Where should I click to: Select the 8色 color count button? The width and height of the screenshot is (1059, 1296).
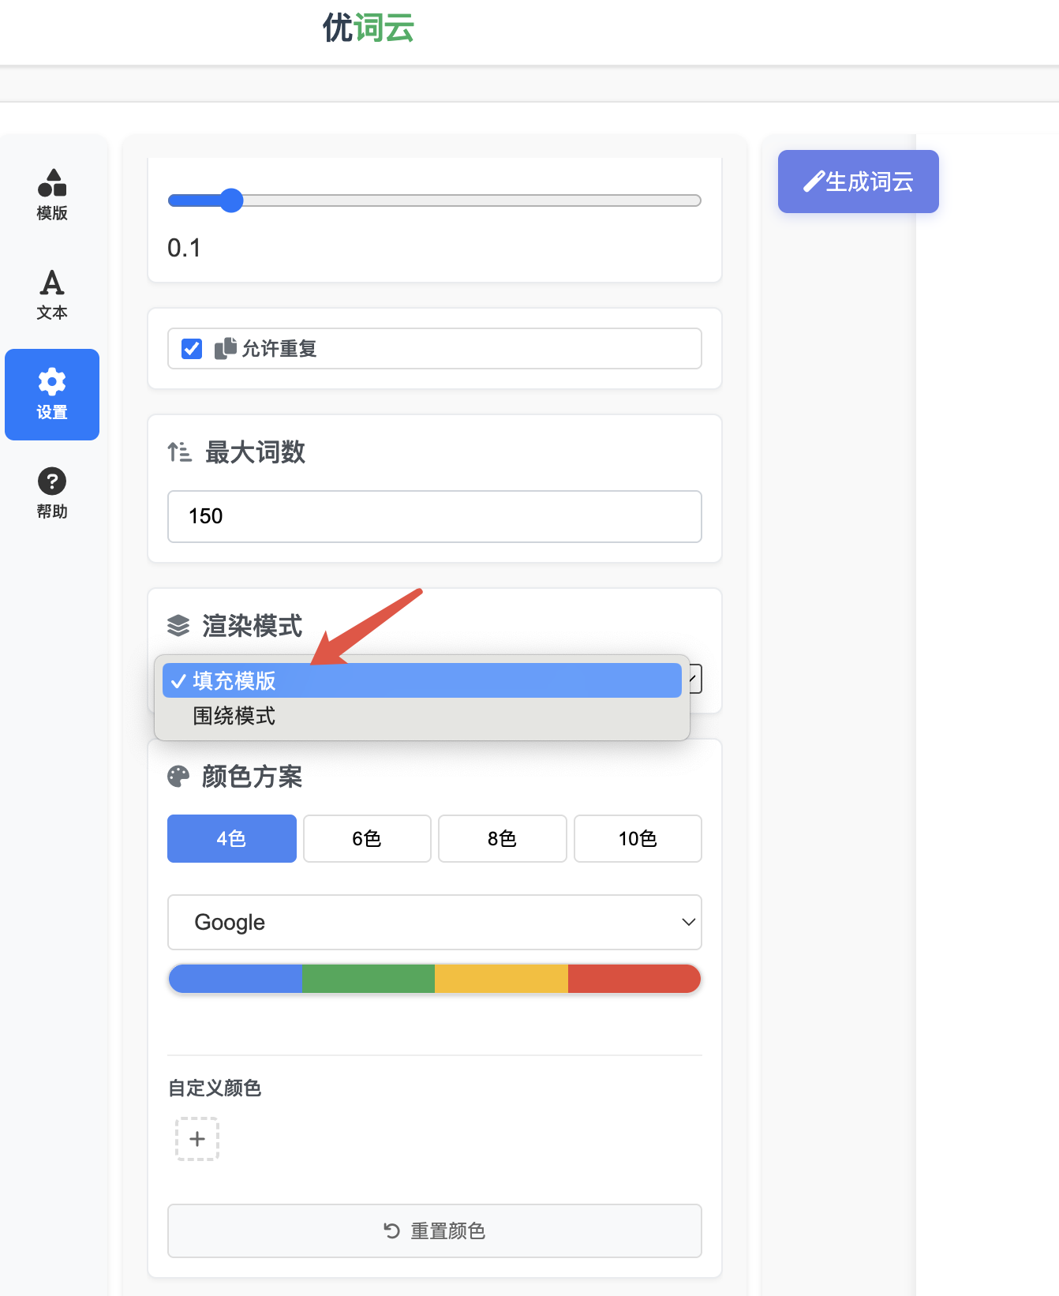tap(503, 838)
